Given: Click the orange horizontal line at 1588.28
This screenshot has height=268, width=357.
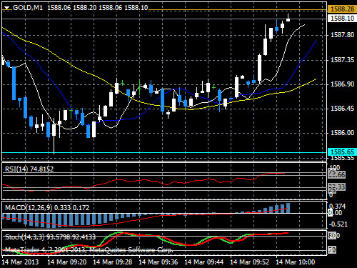Looking at the screenshot, I should pyautogui.click(x=238, y=10).
